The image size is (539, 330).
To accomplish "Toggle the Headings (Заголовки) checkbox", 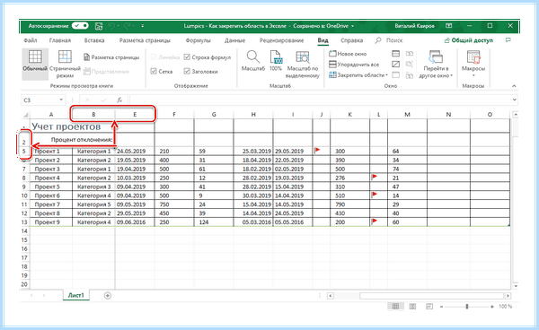I will pos(187,72).
